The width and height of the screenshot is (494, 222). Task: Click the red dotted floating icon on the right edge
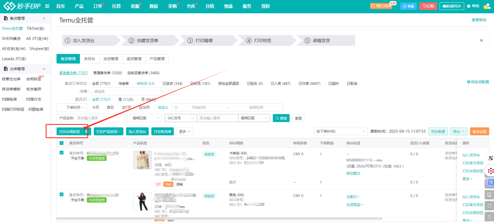coord(490,171)
